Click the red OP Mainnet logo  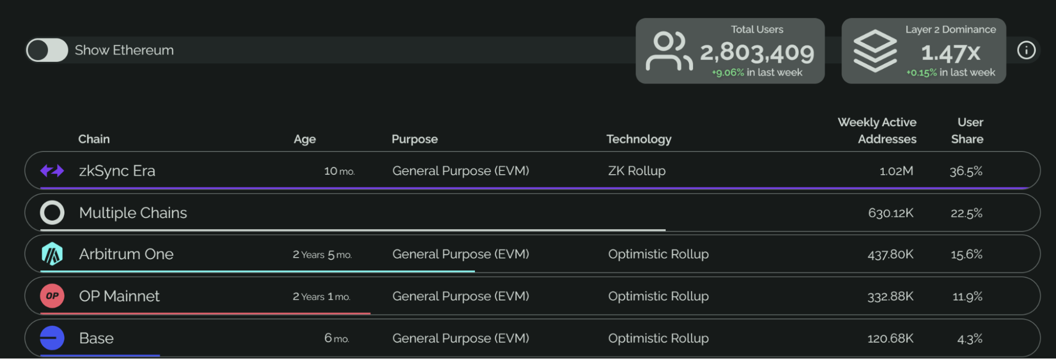52,296
